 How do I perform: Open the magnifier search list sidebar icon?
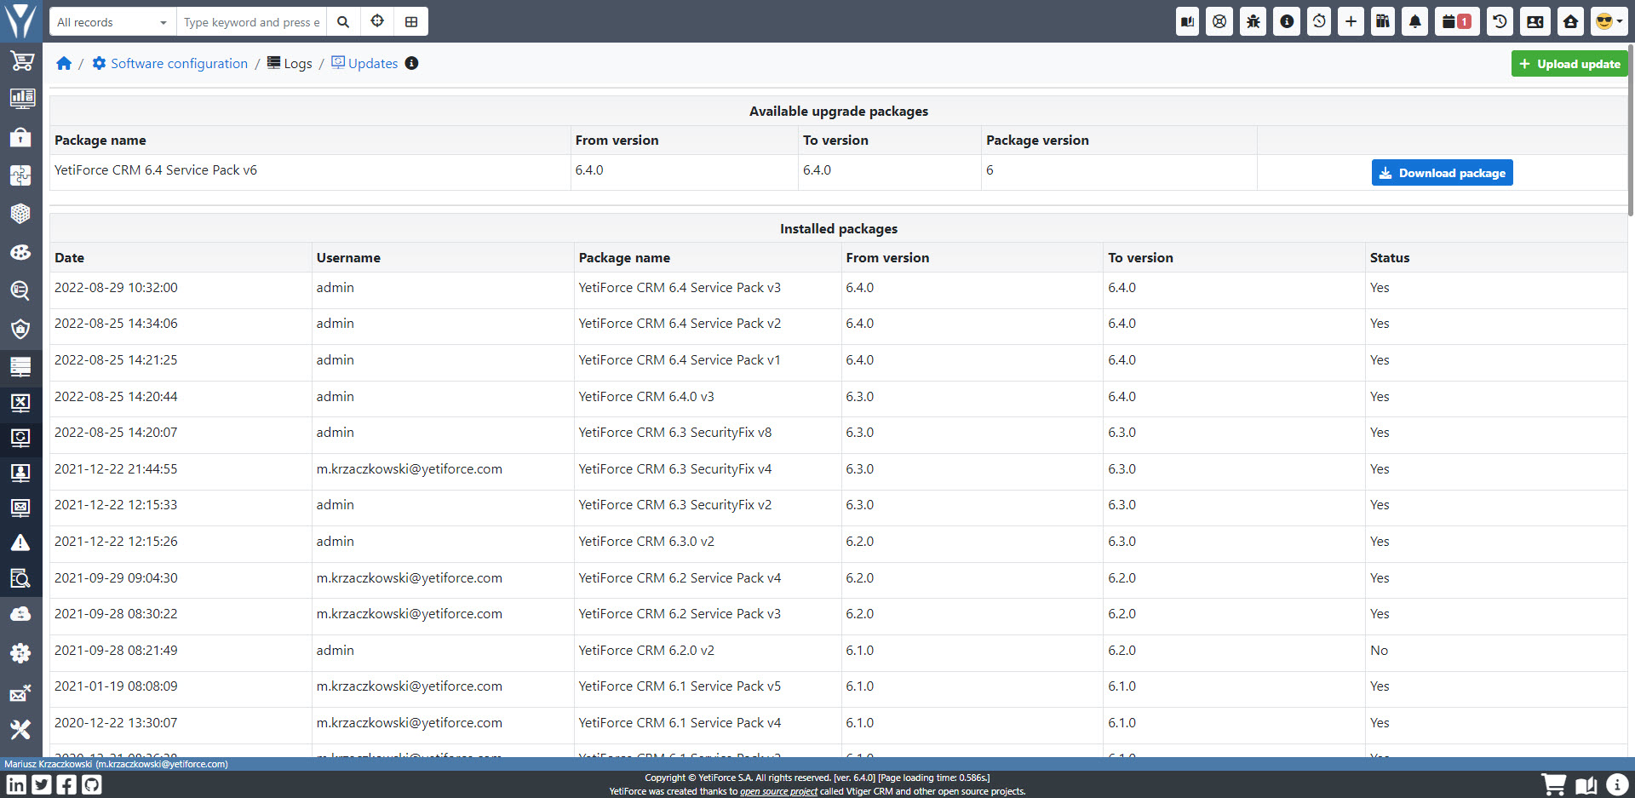tap(21, 290)
